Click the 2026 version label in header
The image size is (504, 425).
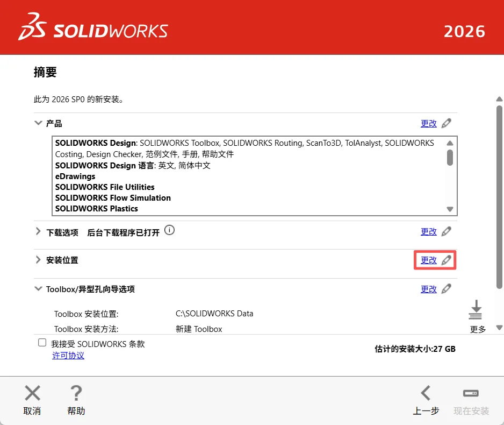point(464,32)
